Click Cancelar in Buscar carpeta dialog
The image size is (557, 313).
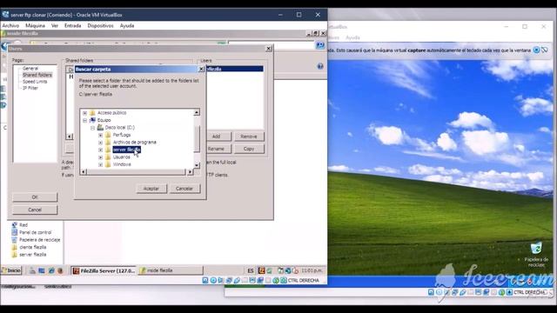[185, 189]
